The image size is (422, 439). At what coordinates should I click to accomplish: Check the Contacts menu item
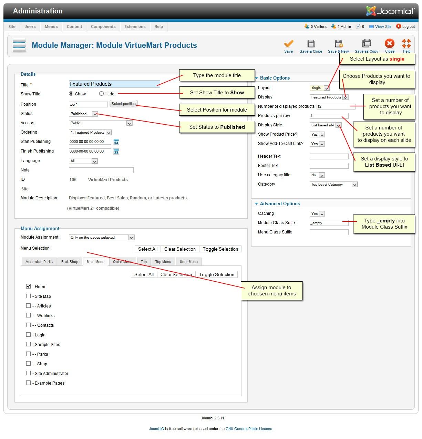coord(29,325)
